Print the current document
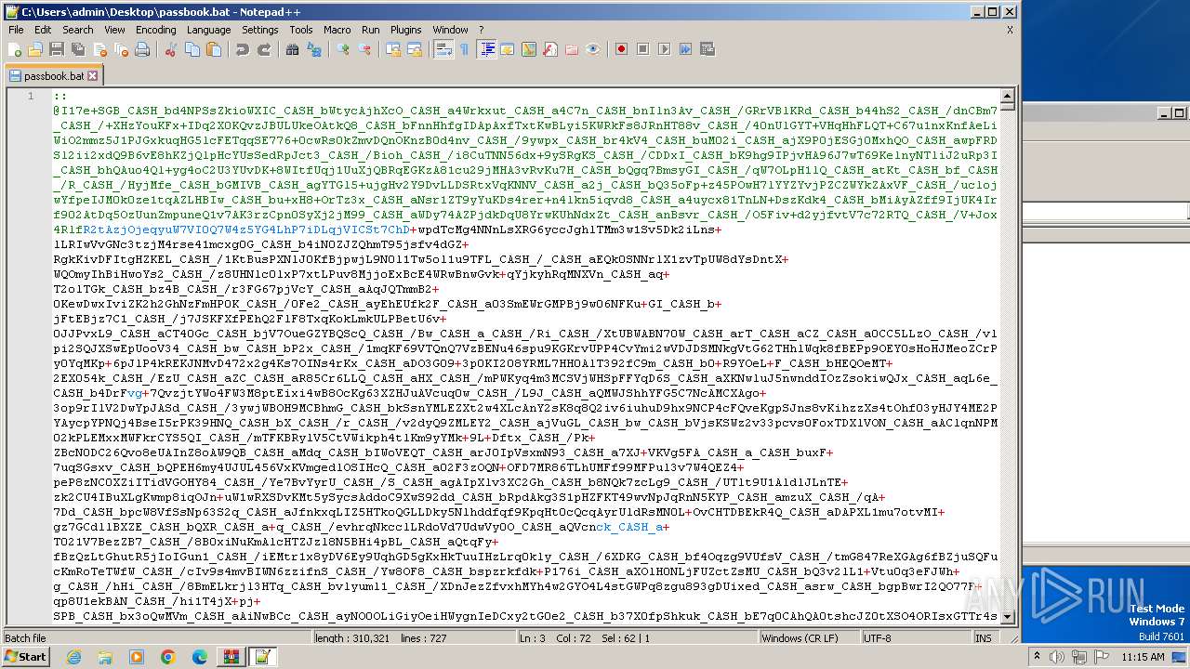 coord(142,49)
